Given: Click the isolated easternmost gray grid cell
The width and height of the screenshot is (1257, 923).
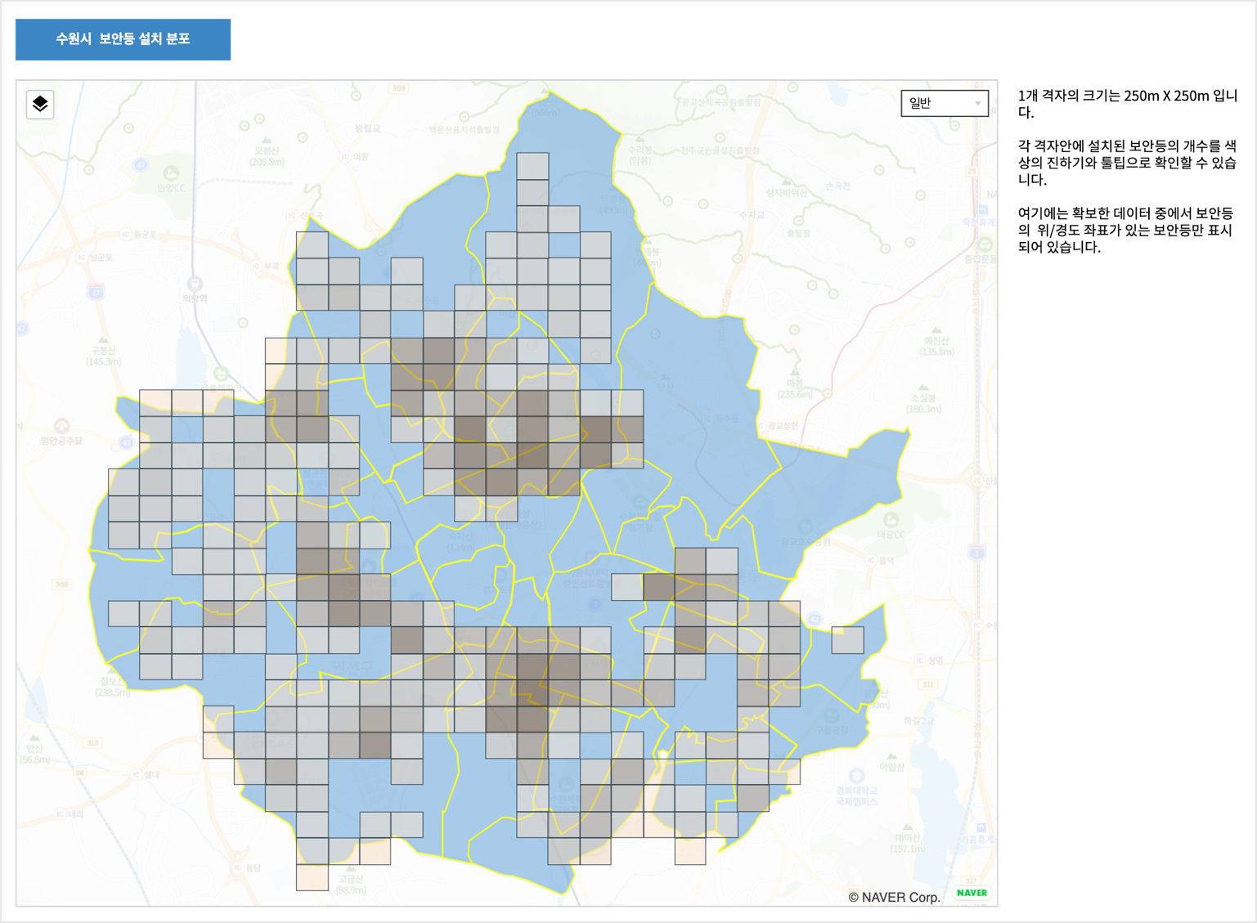Looking at the screenshot, I should (847, 640).
